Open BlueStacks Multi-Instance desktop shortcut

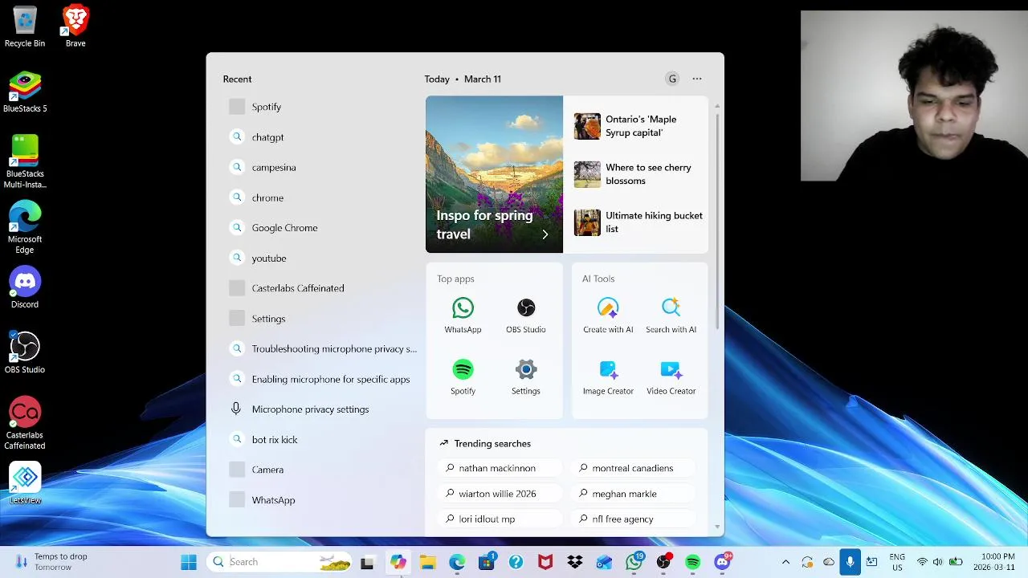click(25, 161)
